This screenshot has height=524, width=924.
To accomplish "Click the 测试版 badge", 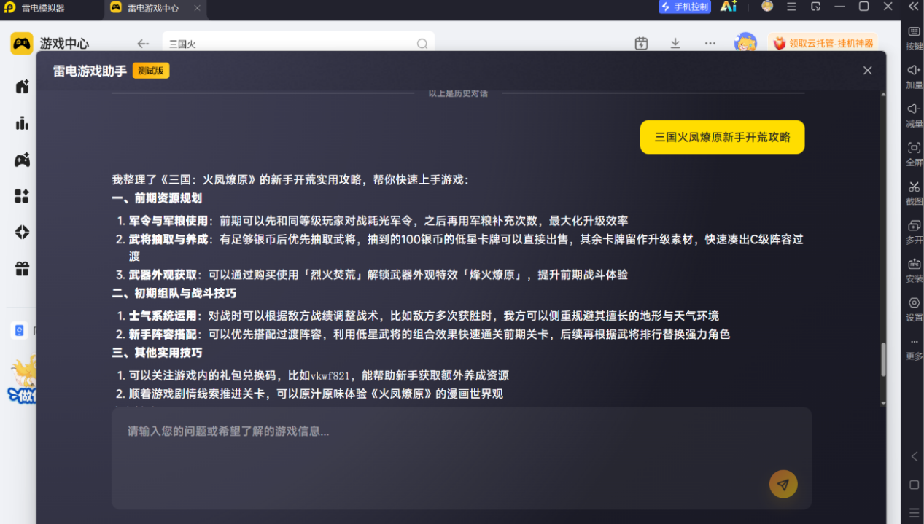I will tap(151, 71).
